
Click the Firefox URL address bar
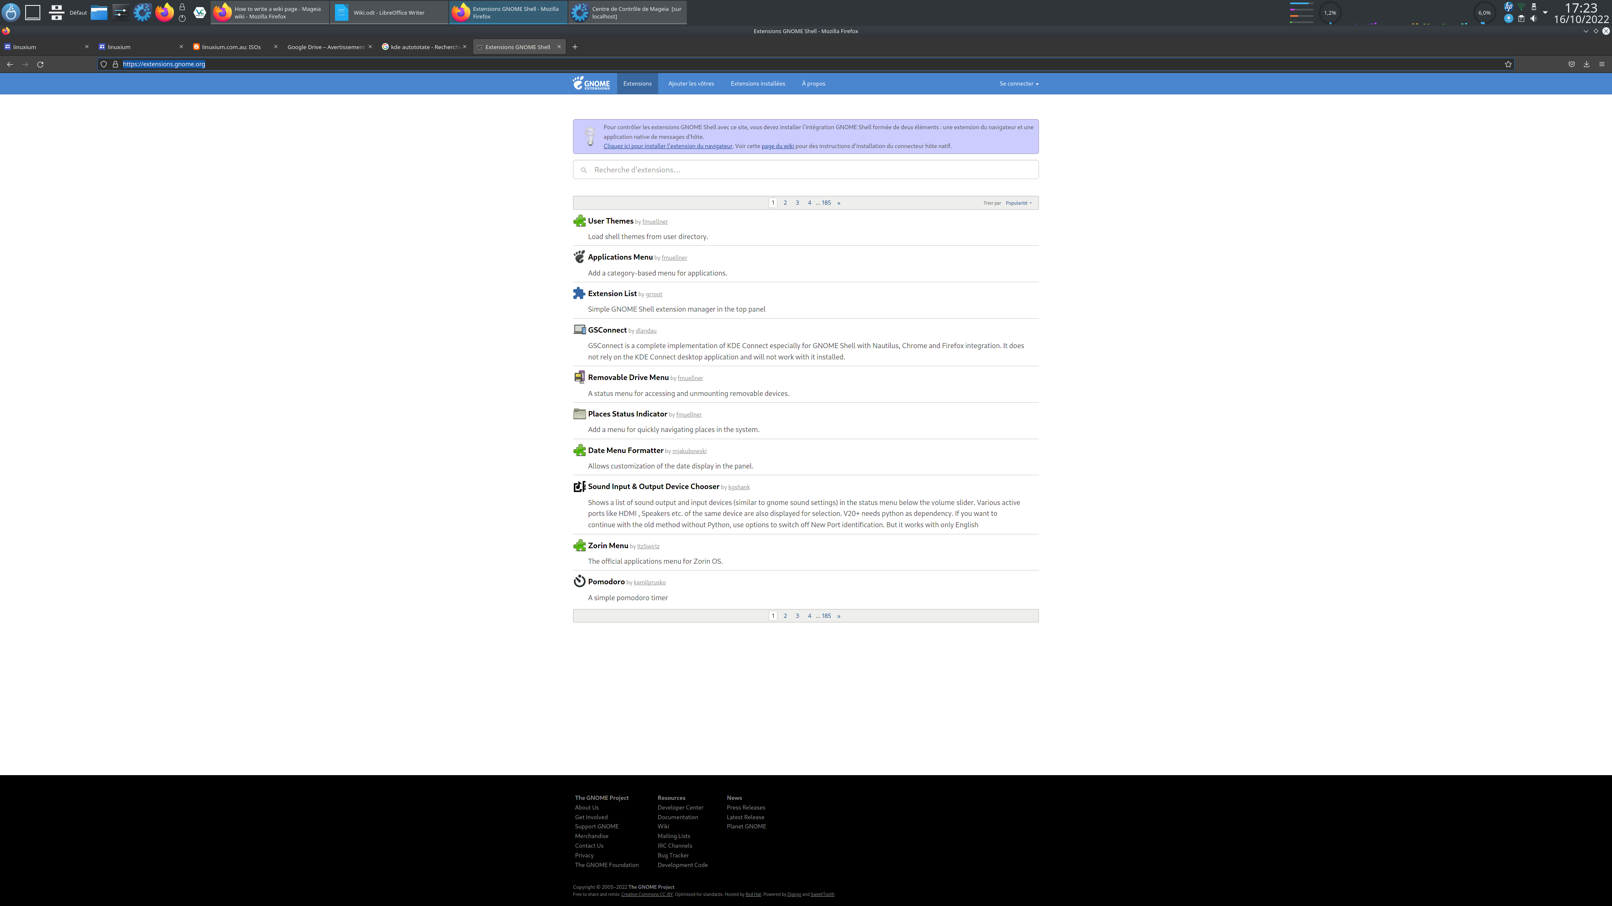(x=806, y=65)
